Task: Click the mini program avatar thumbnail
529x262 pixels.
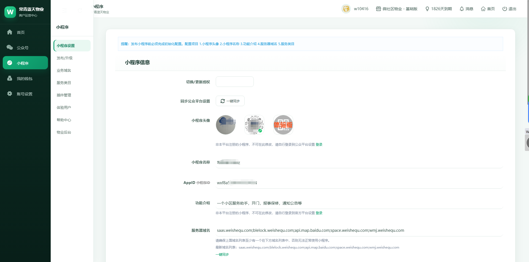Action: pos(226,125)
